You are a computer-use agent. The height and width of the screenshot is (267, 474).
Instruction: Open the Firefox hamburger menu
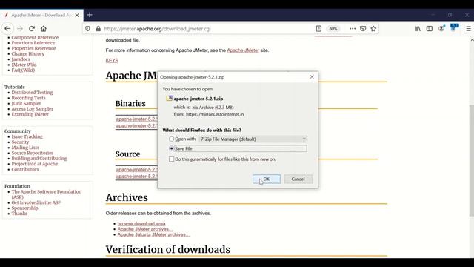(x=468, y=29)
